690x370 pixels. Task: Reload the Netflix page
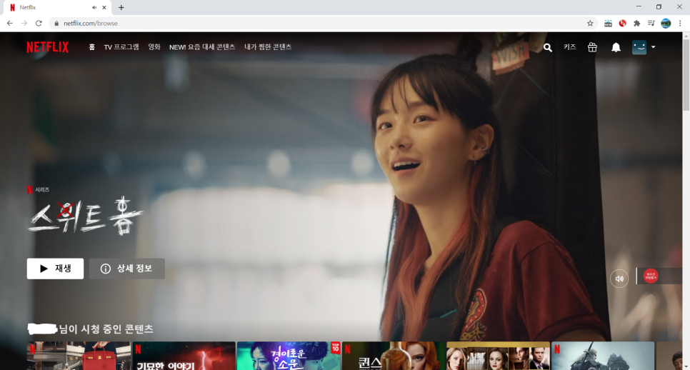click(39, 24)
